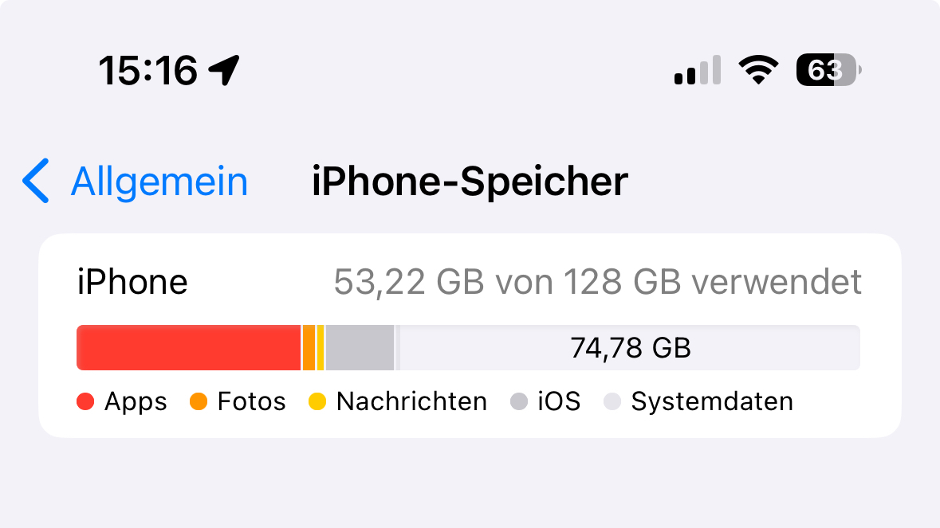This screenshot has width=940, height=528.
Task: Select the orange Fotos segment in storage bar
Action: (x=309, y=348)
